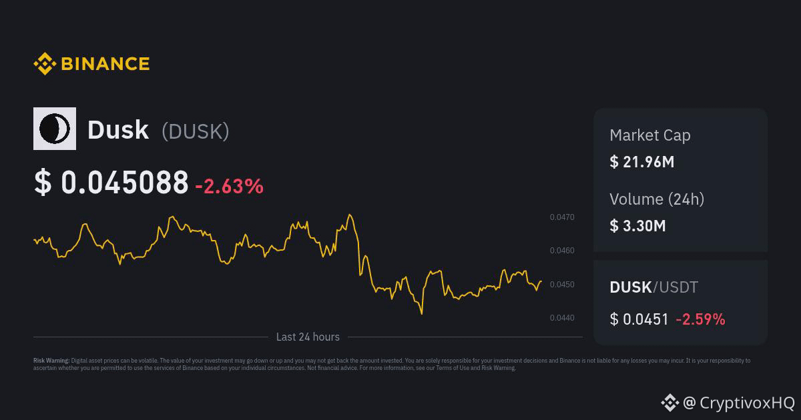Image resolution: width=801 pixels, height=420 pixels.
Task: Click the Binance icon beside CryptivoxHQ
Action: [x=670, y=402]
